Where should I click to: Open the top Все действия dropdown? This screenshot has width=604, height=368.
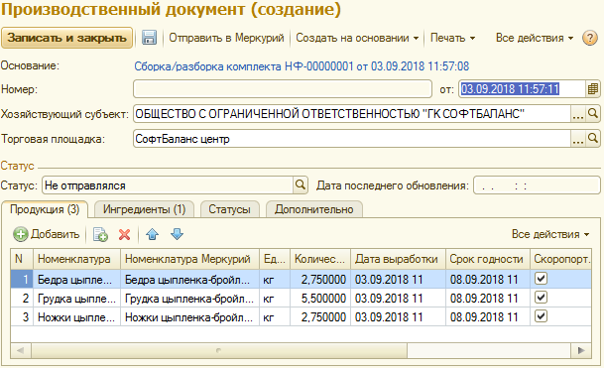tap(535, 38)
